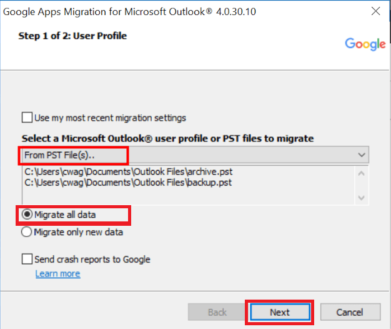This screenshot has width=391, height=329.
Task: Click the window title bar text
Action: click(132, 11)
